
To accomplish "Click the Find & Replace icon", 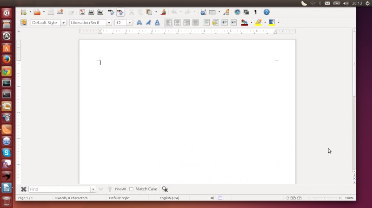I will (165, 189).
